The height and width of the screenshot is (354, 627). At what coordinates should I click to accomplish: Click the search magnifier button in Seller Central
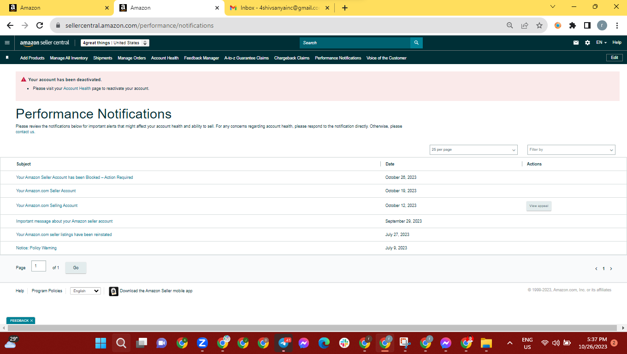tap(416, 42)
